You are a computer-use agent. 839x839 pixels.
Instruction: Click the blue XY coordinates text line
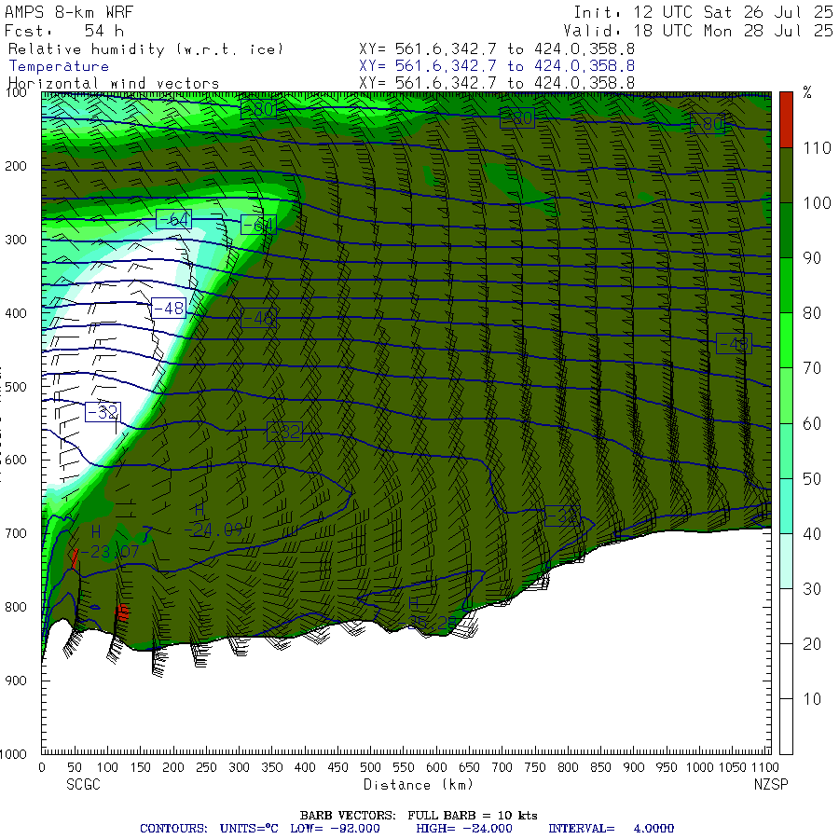click(x=497, y=66)
